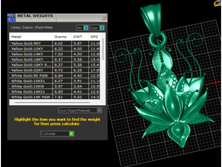The height and width of the screenshot is (167, 222).
Task: Select the Yellow Gold:10KY row
Action: [x=55, y=49]
